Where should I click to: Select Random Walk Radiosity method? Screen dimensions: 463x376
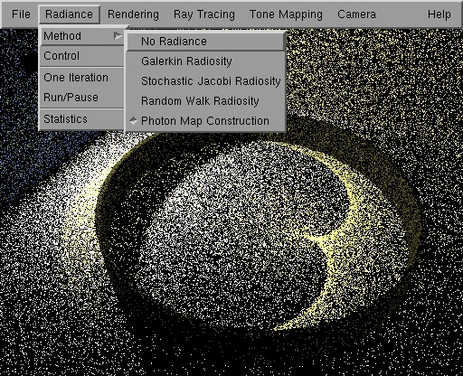point(205,101)
